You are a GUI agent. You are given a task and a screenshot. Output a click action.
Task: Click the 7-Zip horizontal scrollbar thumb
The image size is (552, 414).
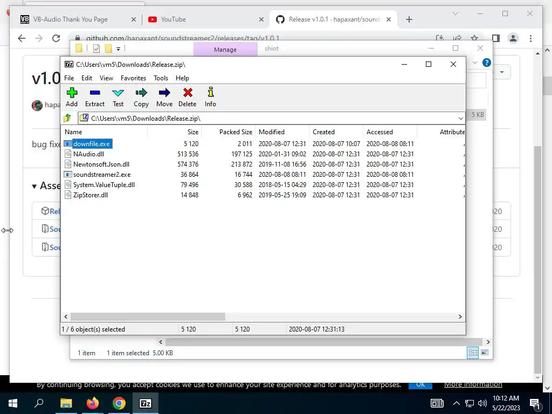click(x=148, y=316)
